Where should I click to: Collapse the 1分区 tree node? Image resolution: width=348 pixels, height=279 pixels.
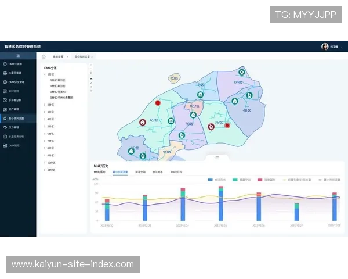pyautogui.click(x=46, y=74)
